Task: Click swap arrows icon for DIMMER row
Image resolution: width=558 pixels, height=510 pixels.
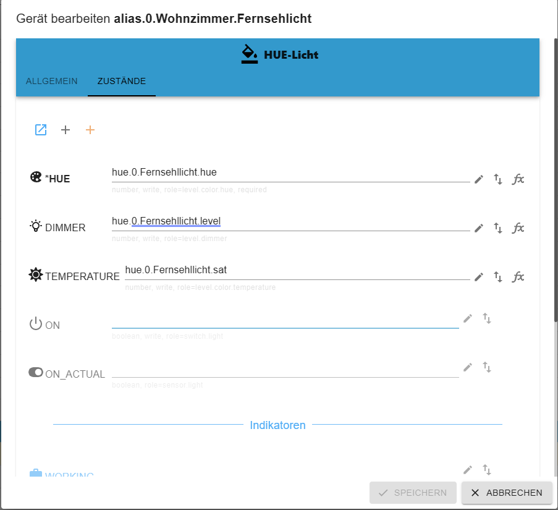Action: click(x=498, y=228)
